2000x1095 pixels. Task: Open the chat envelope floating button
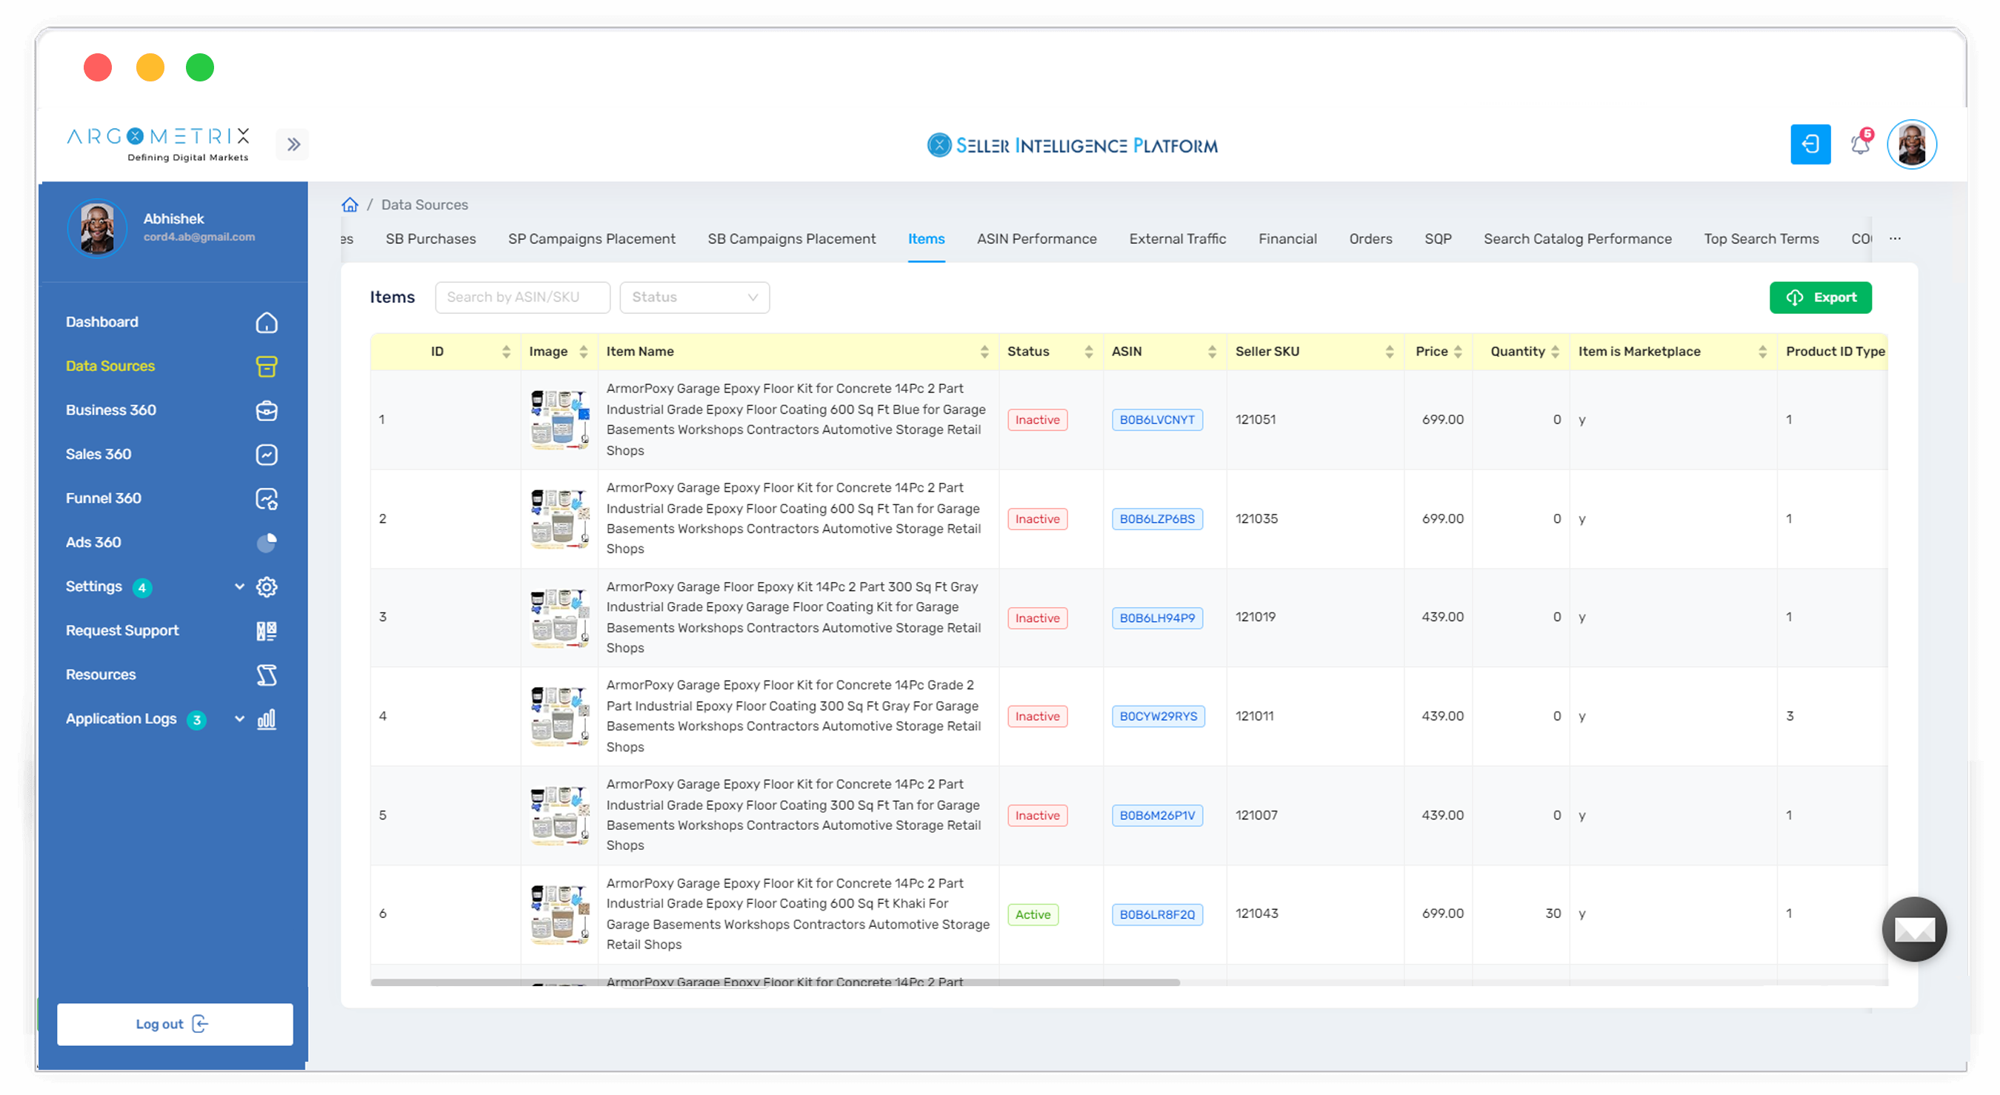tap(1913, 929)
